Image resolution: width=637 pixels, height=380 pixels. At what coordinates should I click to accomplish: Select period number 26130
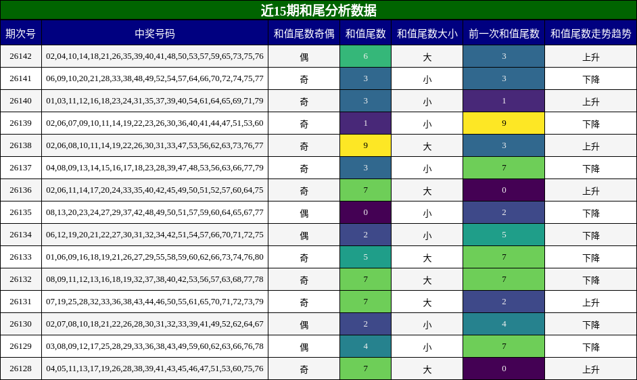tap(21, 325)
